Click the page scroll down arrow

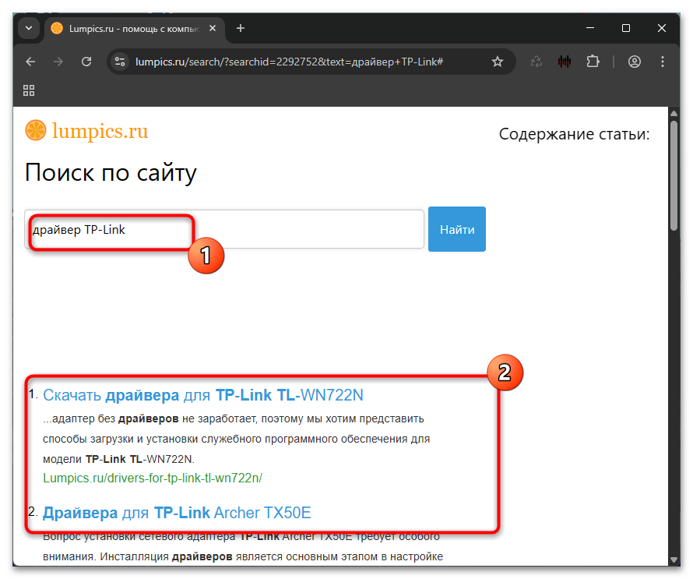point(674,560)
